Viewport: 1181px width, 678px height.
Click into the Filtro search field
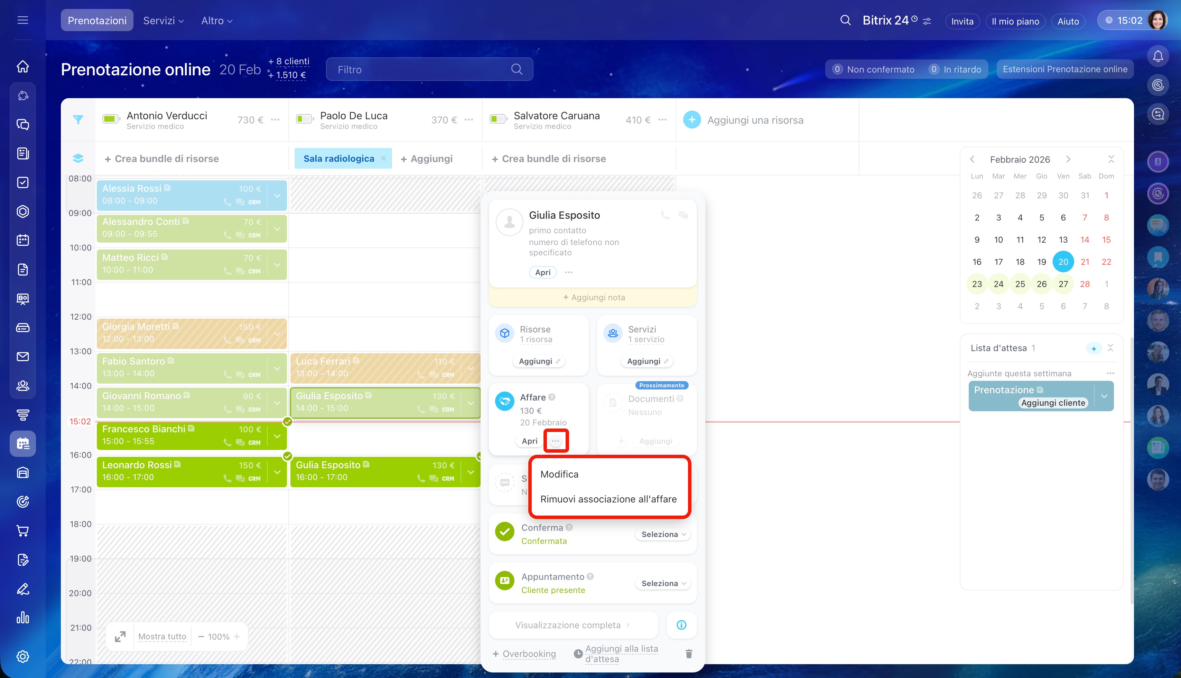point(419,69)
